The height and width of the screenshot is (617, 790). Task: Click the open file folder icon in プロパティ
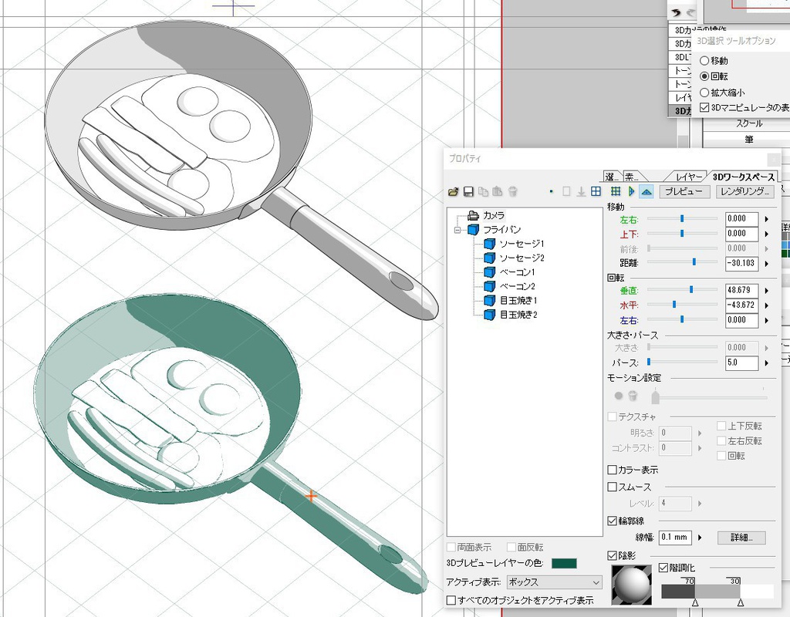coord(453,191)
